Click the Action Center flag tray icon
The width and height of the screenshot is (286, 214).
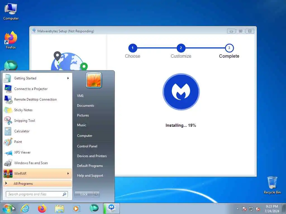pos(244,209)
